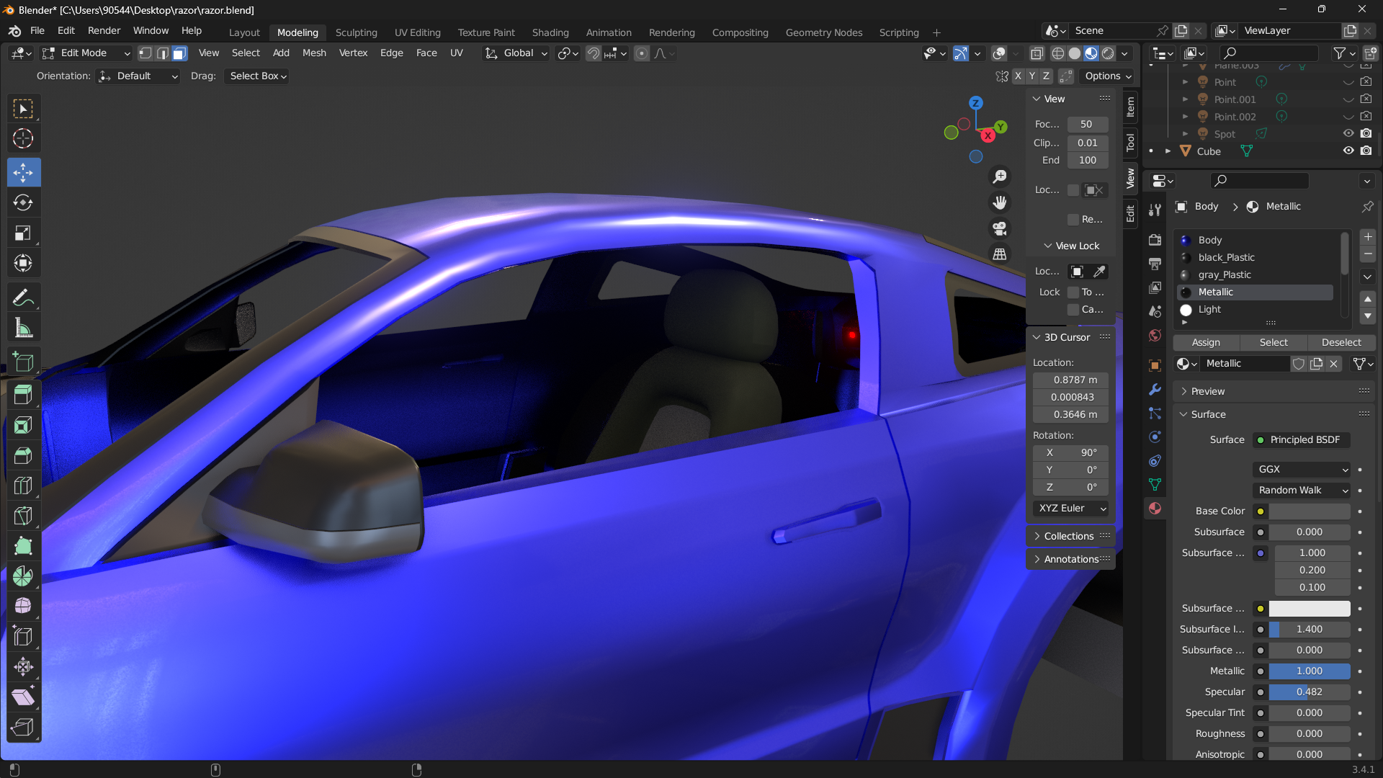The width and height of the screenshot is (1383, 778).
Task: Open the Modifier wrench properties tab
Action: tap(1155, 390)
